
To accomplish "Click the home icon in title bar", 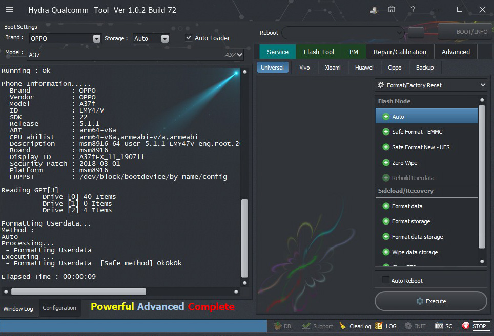I will click(392, 9).
